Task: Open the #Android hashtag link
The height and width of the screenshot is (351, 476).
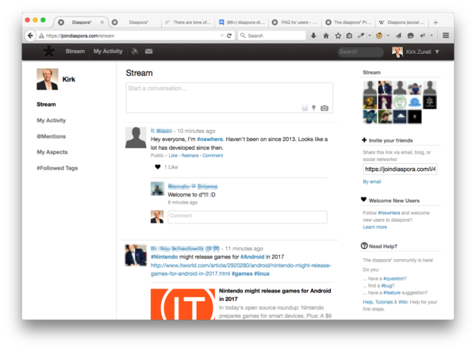Action: click(x=252, y=257)
